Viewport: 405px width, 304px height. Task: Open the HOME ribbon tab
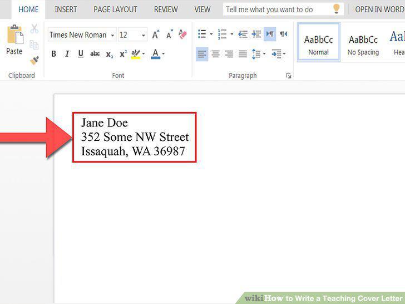[x=28, y=9]
